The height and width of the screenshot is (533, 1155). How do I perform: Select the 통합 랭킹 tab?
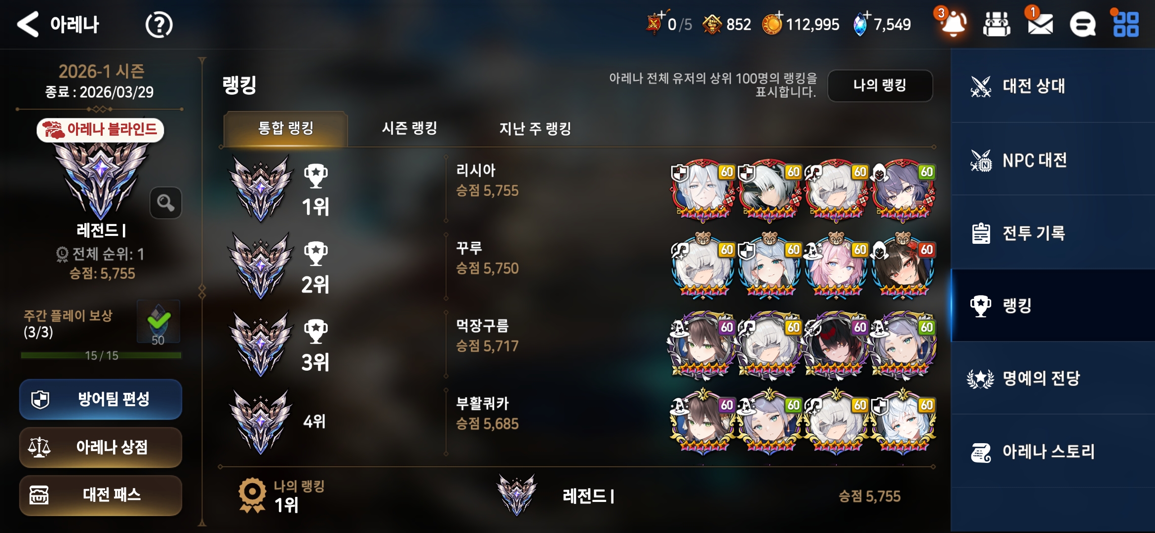286,129
